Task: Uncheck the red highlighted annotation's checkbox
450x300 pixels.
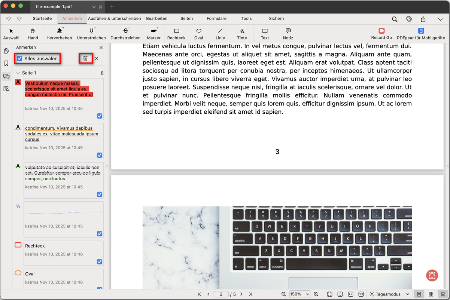Action: [100, 116]
